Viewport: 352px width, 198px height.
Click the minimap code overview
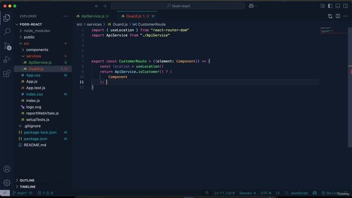334,31
